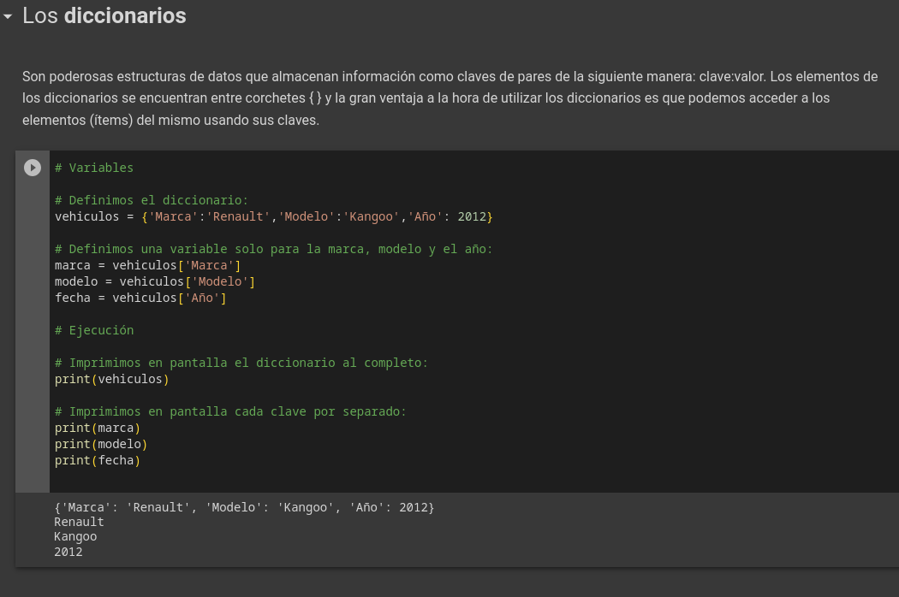Click the output line showing 'Renault'
899x597 pixels.
79,522
